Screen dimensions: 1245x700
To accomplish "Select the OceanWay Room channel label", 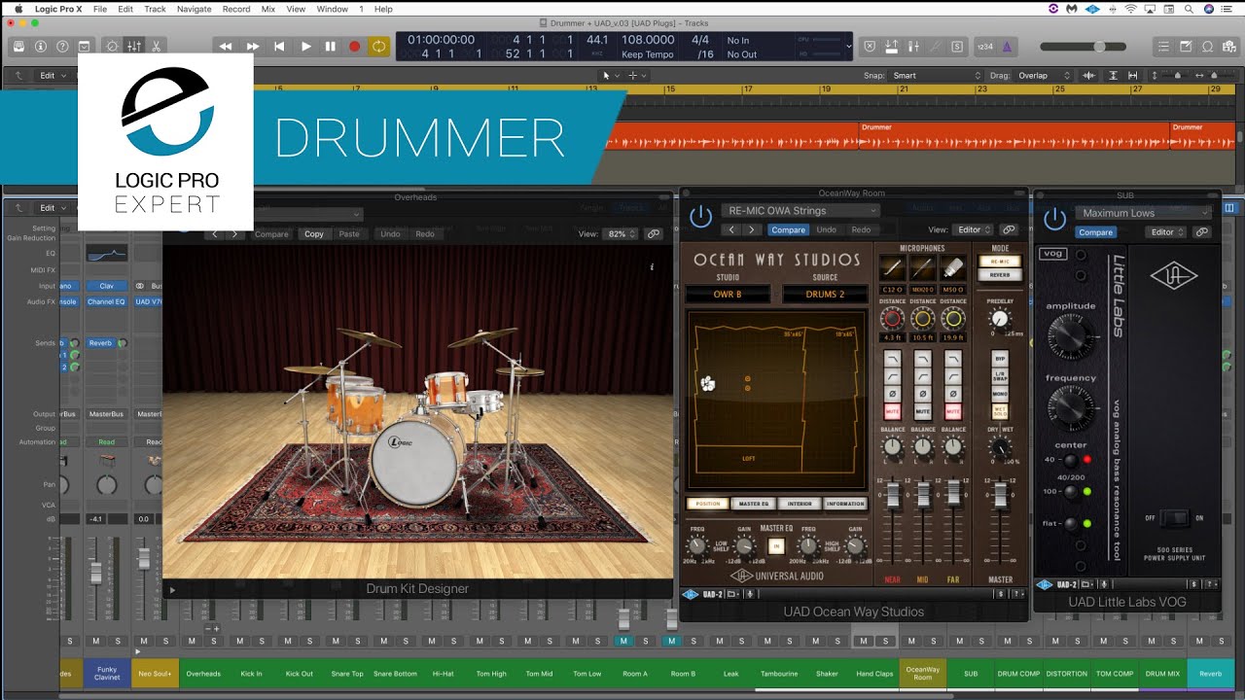I will [x=923, y=673].
